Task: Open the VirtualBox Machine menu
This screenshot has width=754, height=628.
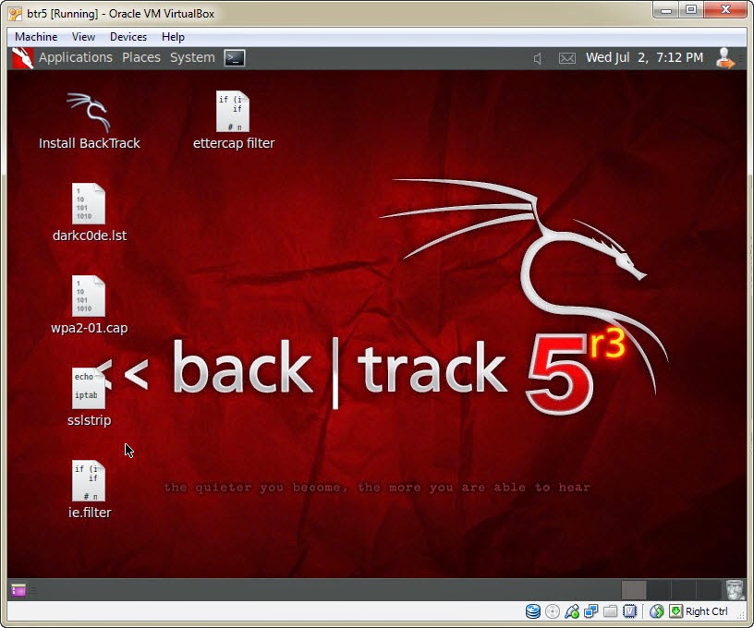Action: (36, 37)
